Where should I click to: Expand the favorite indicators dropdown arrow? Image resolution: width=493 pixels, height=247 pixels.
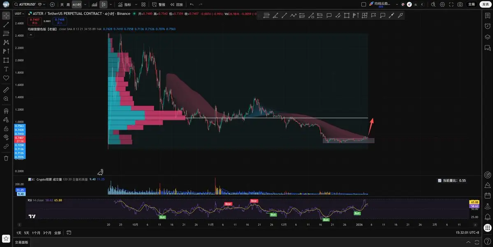click(136, 5)
